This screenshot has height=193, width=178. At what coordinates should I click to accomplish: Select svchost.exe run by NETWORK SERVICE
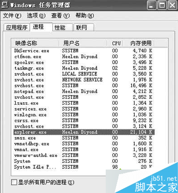(x=84, y=80)
